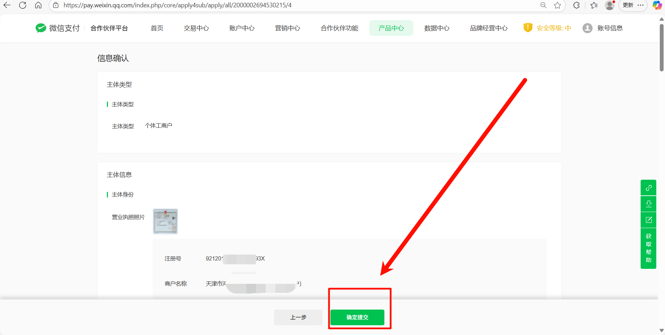Viewport: 665px width, 335px height.
Task: Click the edit feedback icon in sidebar
Action: pos(648,220)
